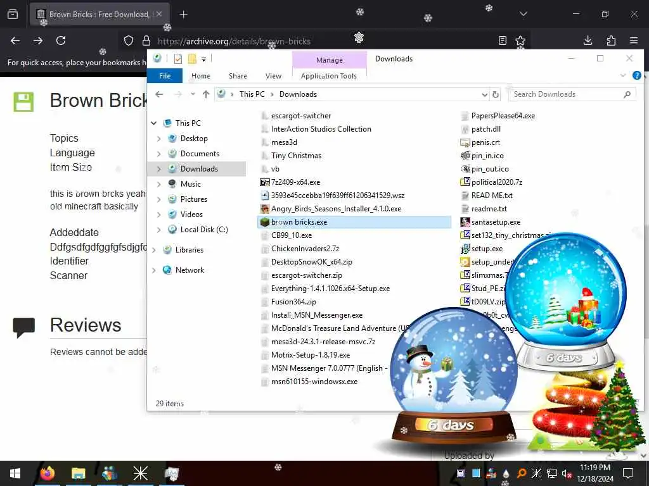The width and height of the screenshot is (649, 486).
Task: Close the Brown Bricks browser tab
Action: (159, 14)
